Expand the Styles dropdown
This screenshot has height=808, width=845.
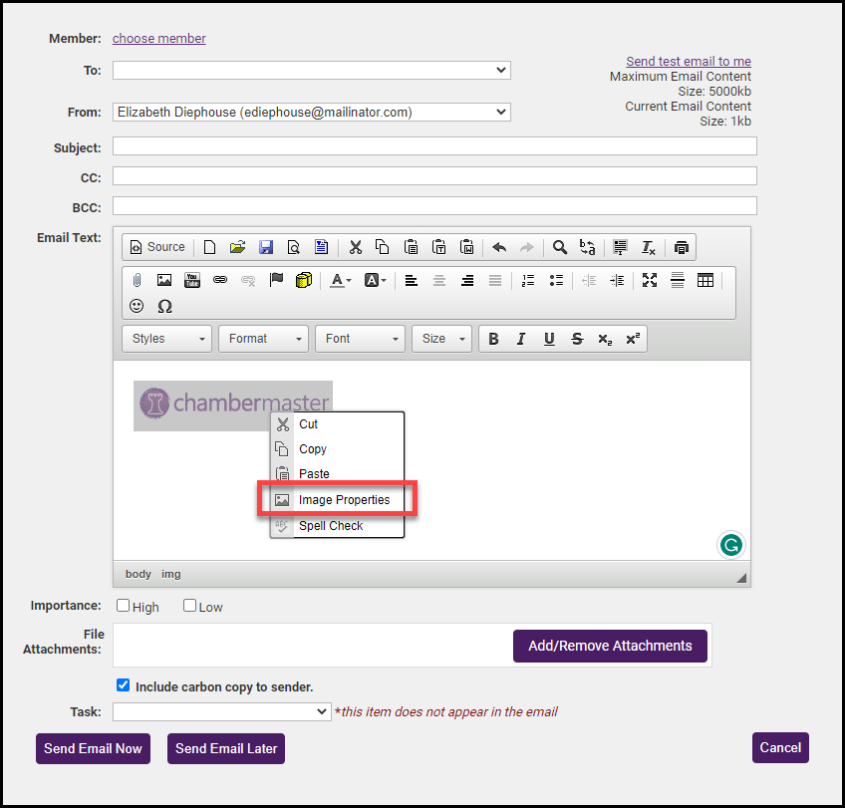tap(166, 339)
